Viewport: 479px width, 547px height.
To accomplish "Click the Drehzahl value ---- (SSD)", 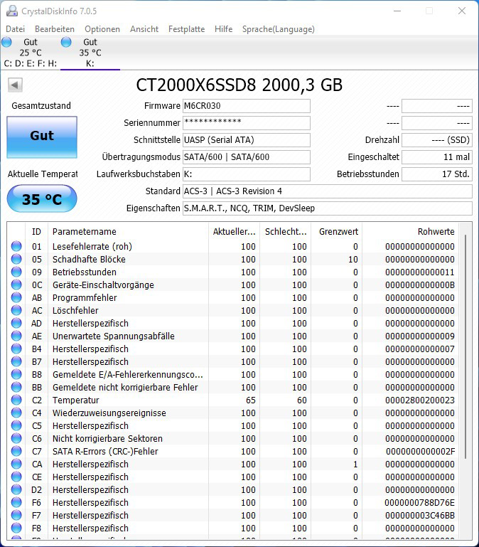I will point(437,140).
